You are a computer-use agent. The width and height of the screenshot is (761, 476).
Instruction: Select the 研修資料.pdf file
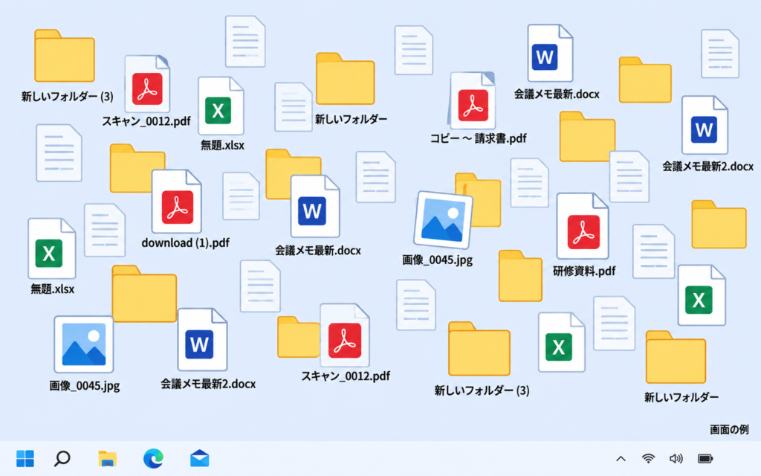click(x=583, y=226)
